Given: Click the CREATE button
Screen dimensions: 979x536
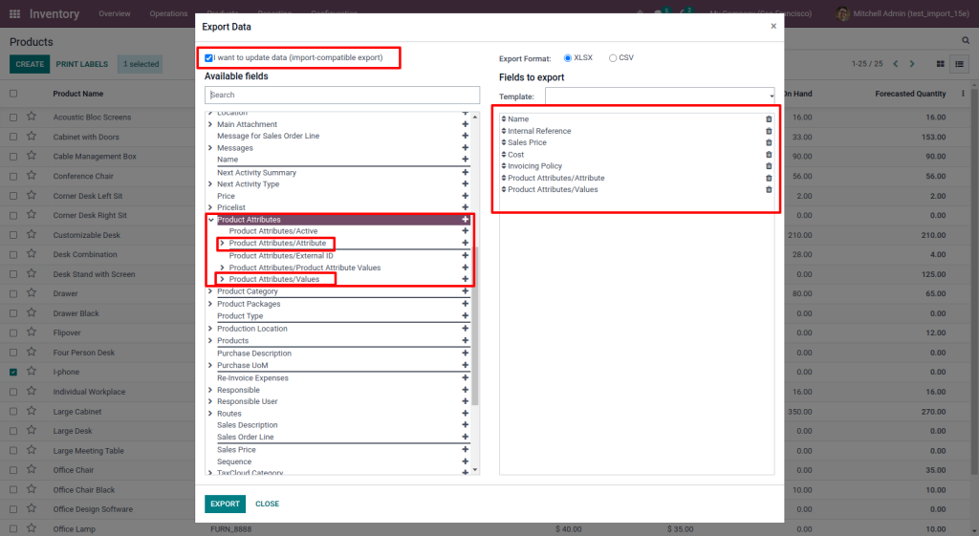Looking at the screenshot, I should pos(30,64).
